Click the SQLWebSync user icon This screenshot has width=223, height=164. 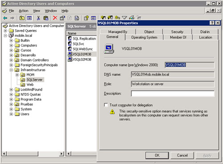pyautogui.click(x=70, y=49)
